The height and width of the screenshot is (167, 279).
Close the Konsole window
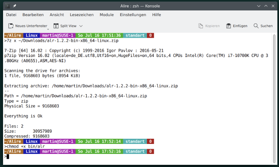coord(273,6)
